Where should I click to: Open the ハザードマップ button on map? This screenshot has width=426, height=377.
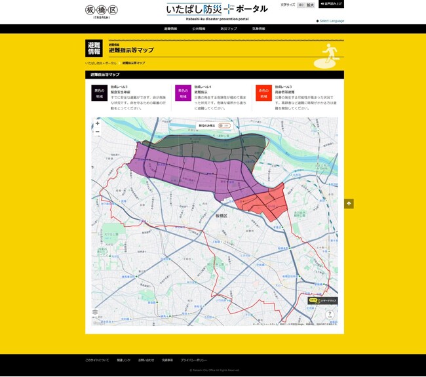[322, 300]
